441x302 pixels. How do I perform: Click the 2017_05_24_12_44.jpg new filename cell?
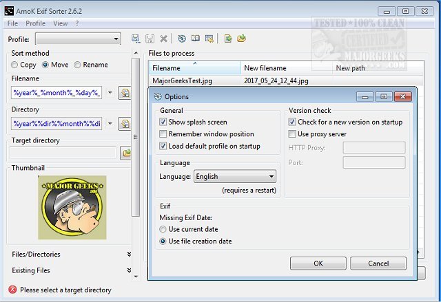[x=276, y=81]
